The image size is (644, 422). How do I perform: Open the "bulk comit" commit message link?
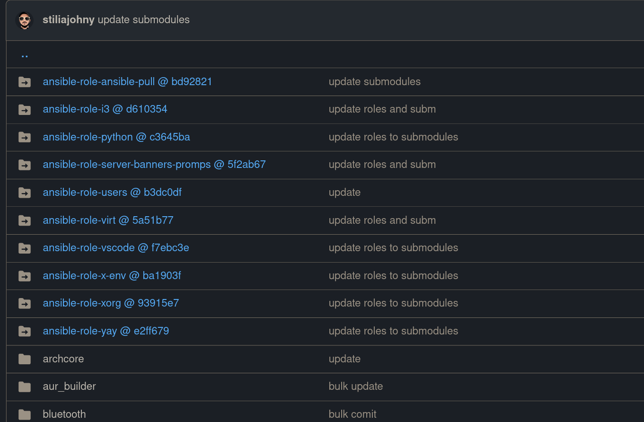click(x=353, y=414)
